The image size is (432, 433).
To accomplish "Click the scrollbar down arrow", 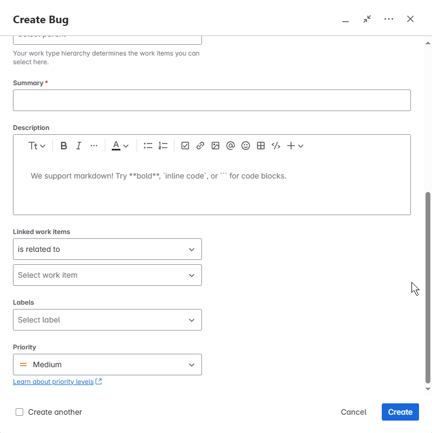I will 428,389.
